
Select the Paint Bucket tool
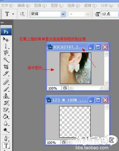point(6,116)
